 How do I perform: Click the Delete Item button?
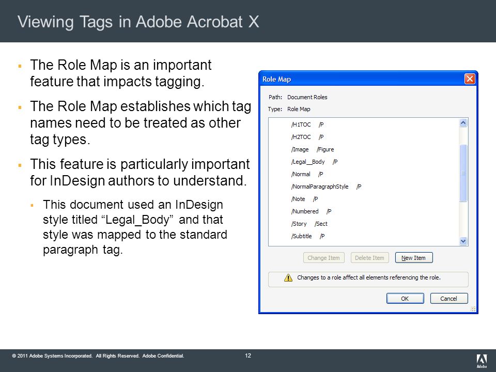coord(369,258)
